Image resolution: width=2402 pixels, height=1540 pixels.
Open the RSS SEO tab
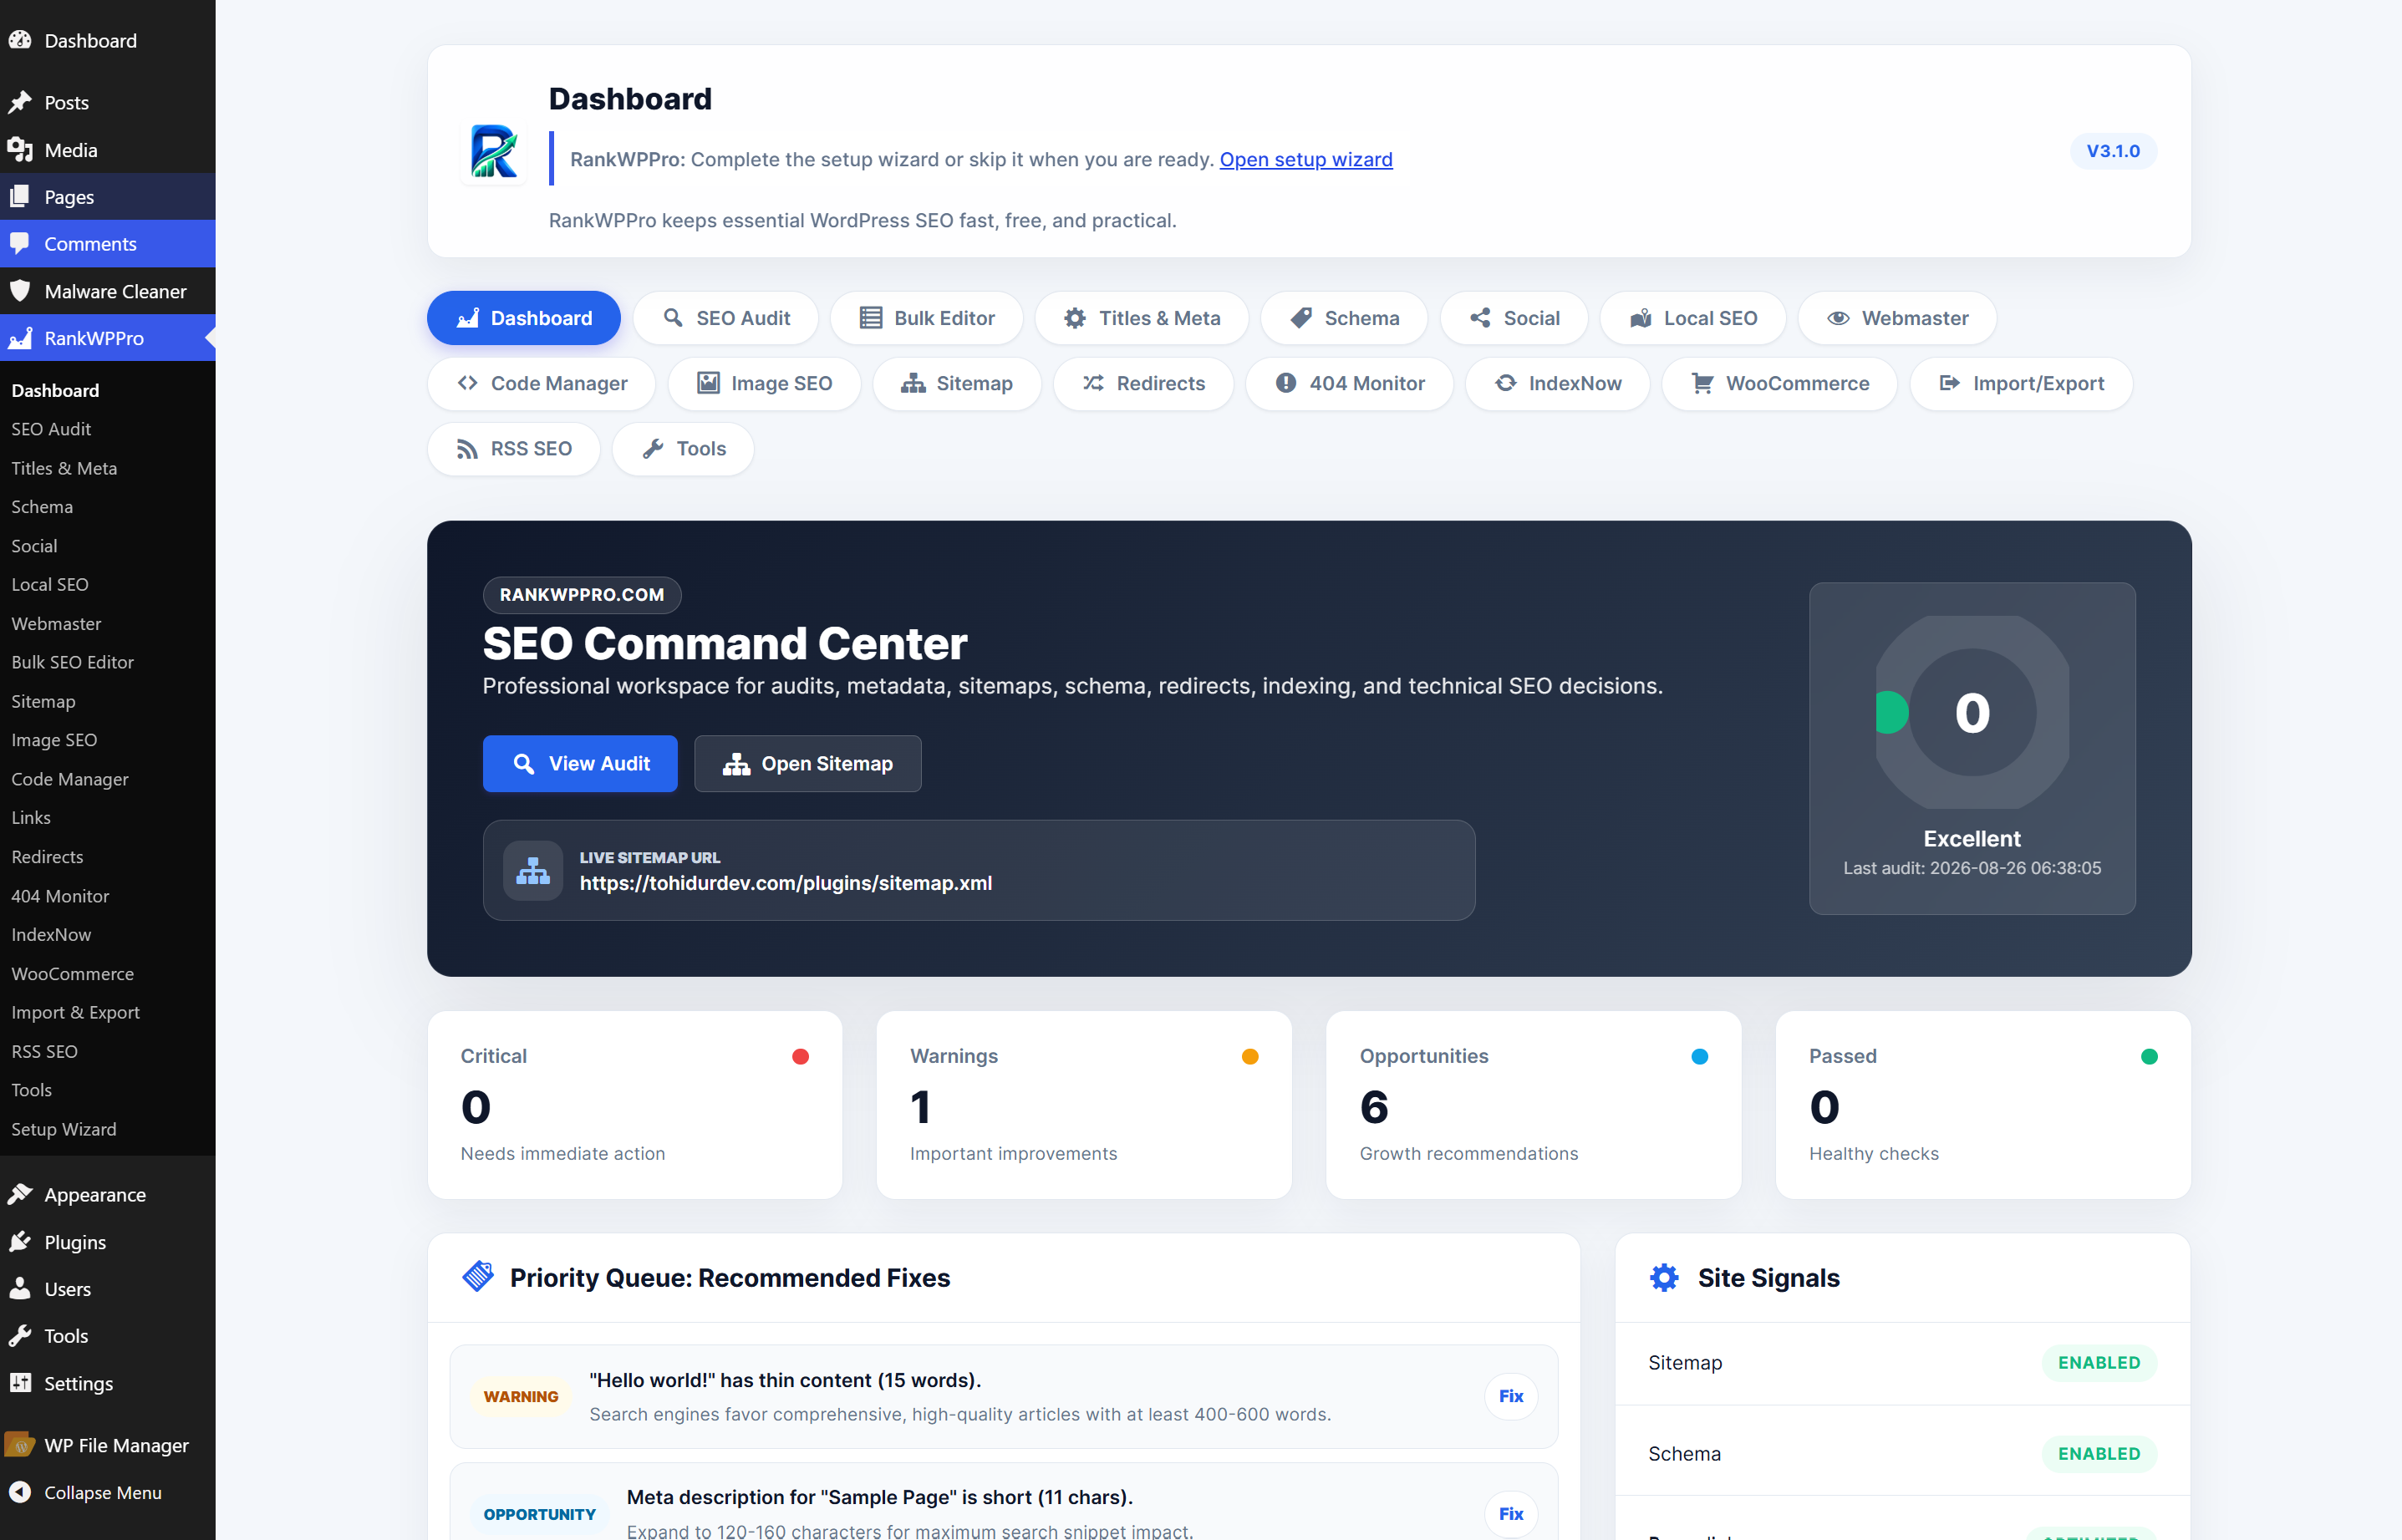[x=514, y=448]
